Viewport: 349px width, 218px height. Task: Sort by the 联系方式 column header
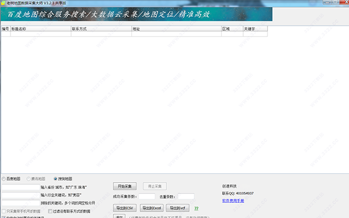tap(101, 29)
